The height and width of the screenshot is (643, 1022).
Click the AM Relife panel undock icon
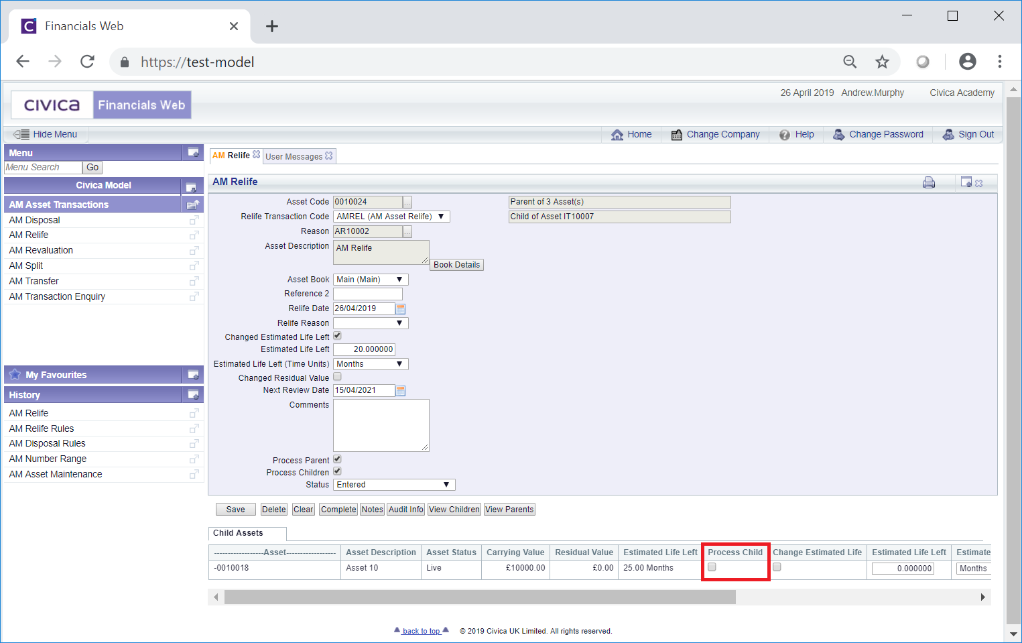click(966, 182)
